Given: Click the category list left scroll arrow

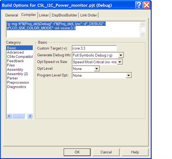Looking at the screenshot, I should pos(9,116).
